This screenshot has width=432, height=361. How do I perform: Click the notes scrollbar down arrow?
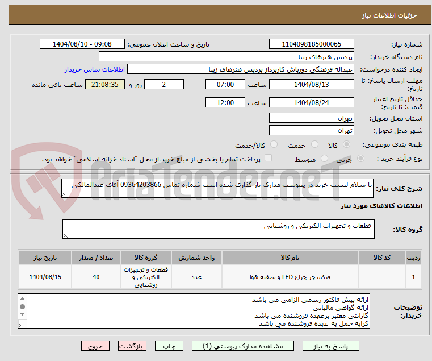(x=23, y=314)
